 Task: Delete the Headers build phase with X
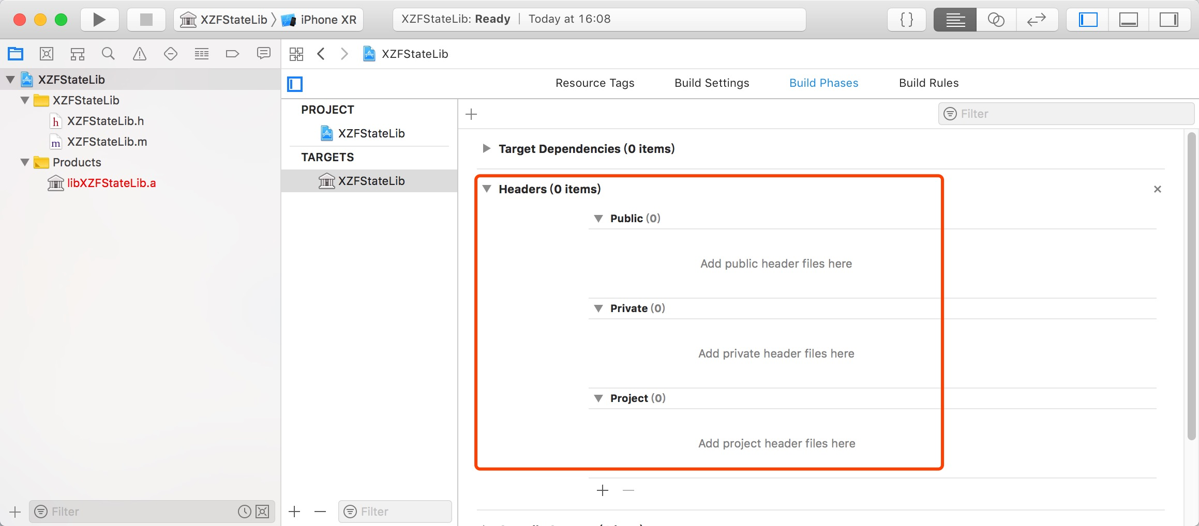point(1158,189)
